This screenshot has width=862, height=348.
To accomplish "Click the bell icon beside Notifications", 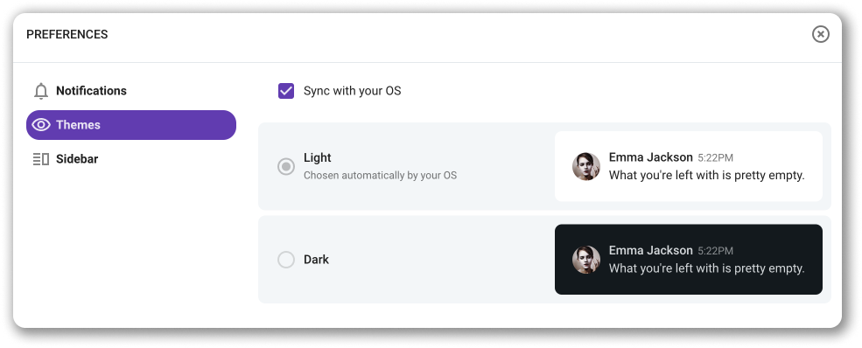I will click(x=41, y=91).
